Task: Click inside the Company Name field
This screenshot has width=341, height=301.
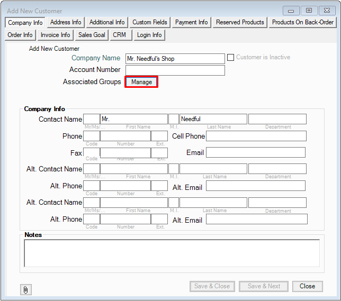Action: pos(175,59)
